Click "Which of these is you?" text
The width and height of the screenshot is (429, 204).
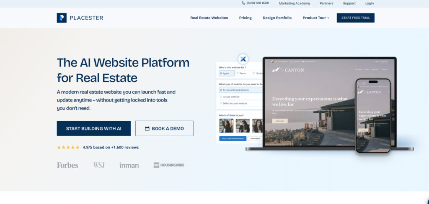click(x=231, y=115)
